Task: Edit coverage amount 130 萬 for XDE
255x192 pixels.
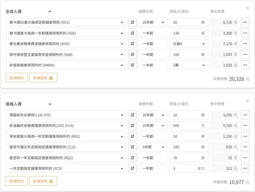Action: click(x=189, y=33)
